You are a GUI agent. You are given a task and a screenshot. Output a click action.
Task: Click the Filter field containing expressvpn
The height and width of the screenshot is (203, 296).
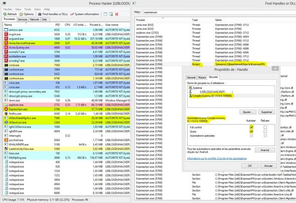[219, 12]
